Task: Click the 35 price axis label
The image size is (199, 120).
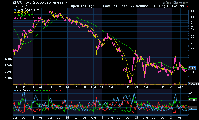Action: coord(193,31)
